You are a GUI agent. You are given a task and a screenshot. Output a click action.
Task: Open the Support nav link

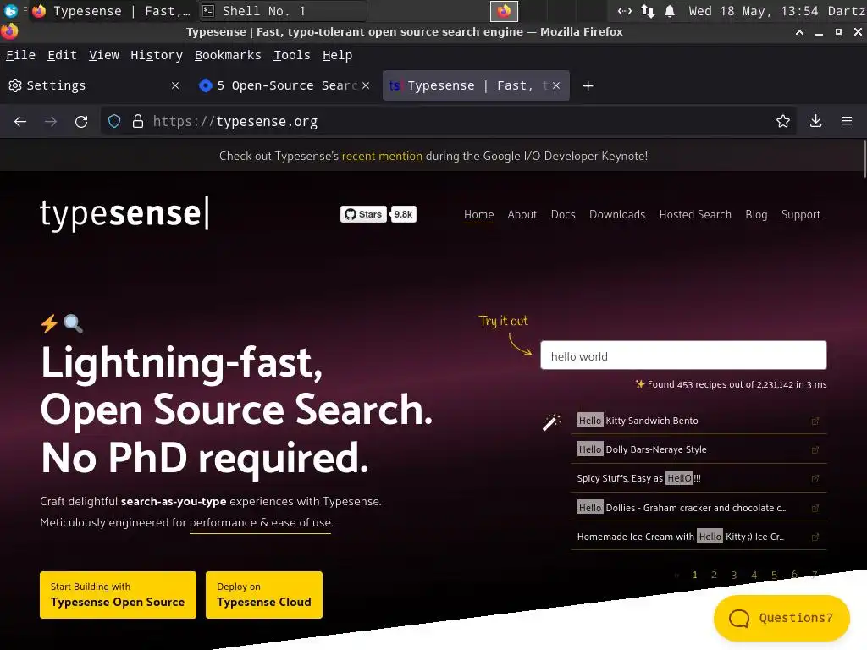pos(800,214)
